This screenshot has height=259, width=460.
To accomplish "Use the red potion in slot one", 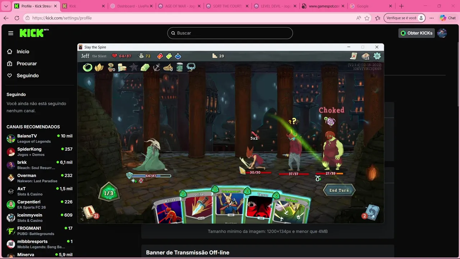I will click(x=160, y=56).
